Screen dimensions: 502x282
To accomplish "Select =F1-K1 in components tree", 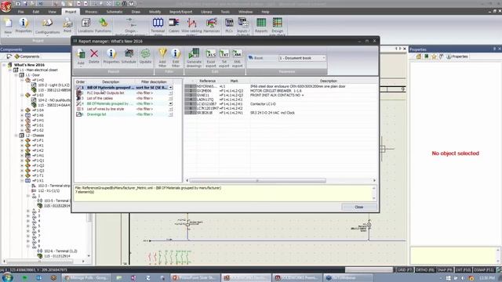I will point(38,146).
